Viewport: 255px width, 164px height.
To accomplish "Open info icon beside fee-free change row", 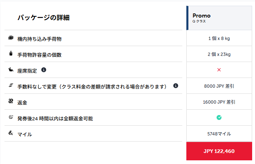I will coord(176,86).
